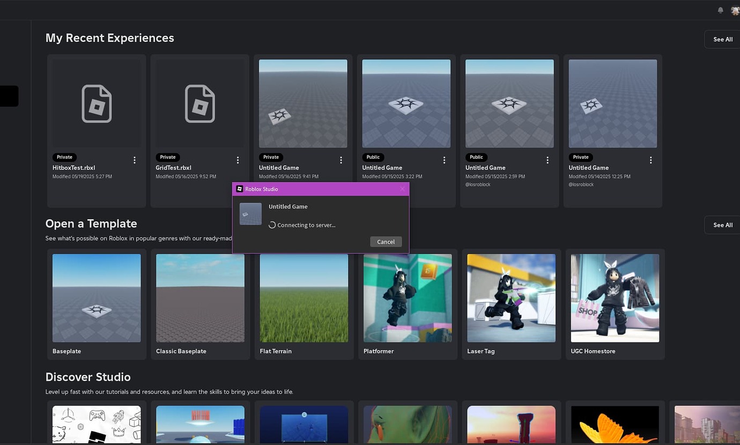Viewport: 740px width, 445px height.
Task: Open options for Untitled Game modified 9:41 PM
Action: [341, 160]
